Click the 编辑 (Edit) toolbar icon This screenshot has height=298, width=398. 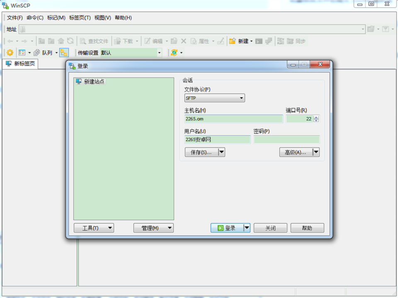click(148, 41)
